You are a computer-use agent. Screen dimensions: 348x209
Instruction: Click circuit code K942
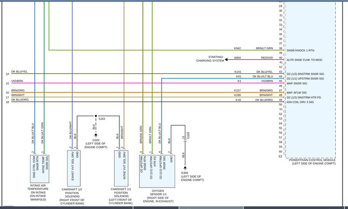point(237,48)
